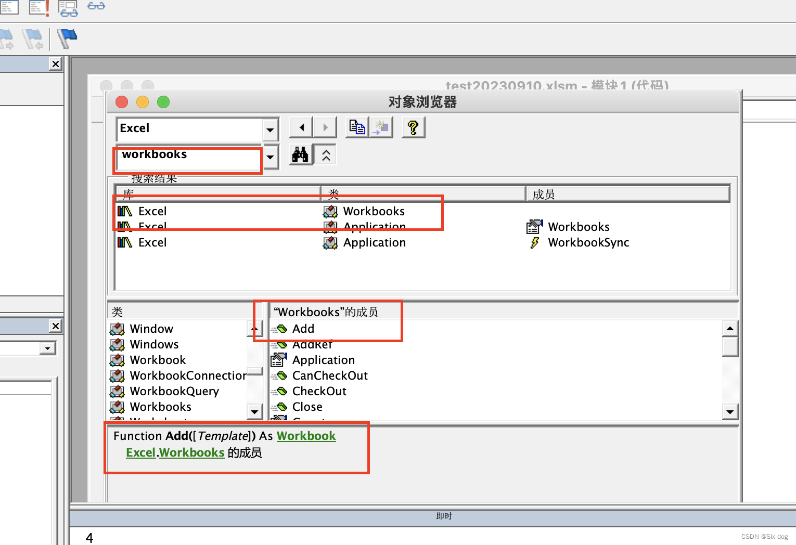Close the upper left project panel
The width and height of the screenshot is (796, 545).
point(56,64)
